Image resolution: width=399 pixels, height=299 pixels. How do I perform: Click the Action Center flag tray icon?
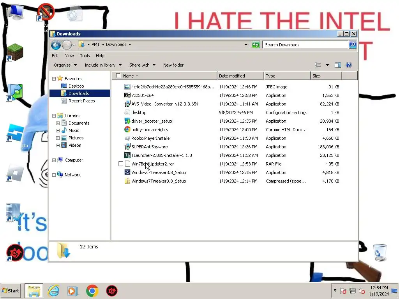[x=343, y=290]
